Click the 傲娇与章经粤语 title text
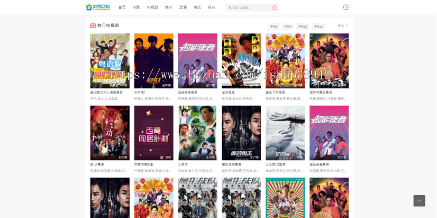The image size is (437, 218). [x=321, y=93]
